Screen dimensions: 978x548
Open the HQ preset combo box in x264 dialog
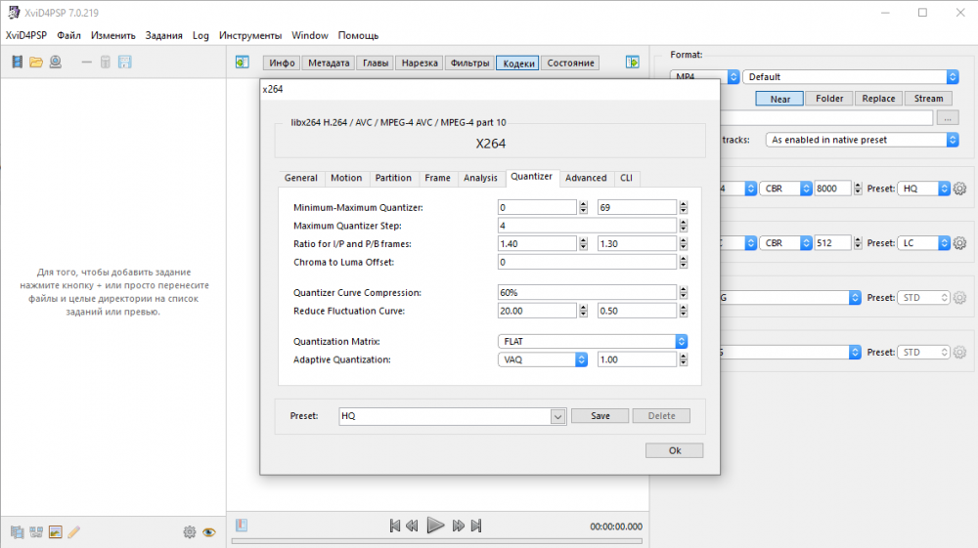click(x=452, y=416)
